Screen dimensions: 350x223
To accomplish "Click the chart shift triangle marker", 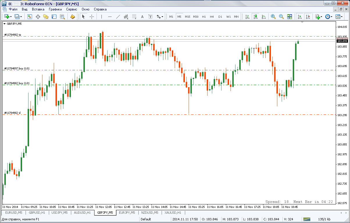I will pyautogui.click(x=302, y=22).
